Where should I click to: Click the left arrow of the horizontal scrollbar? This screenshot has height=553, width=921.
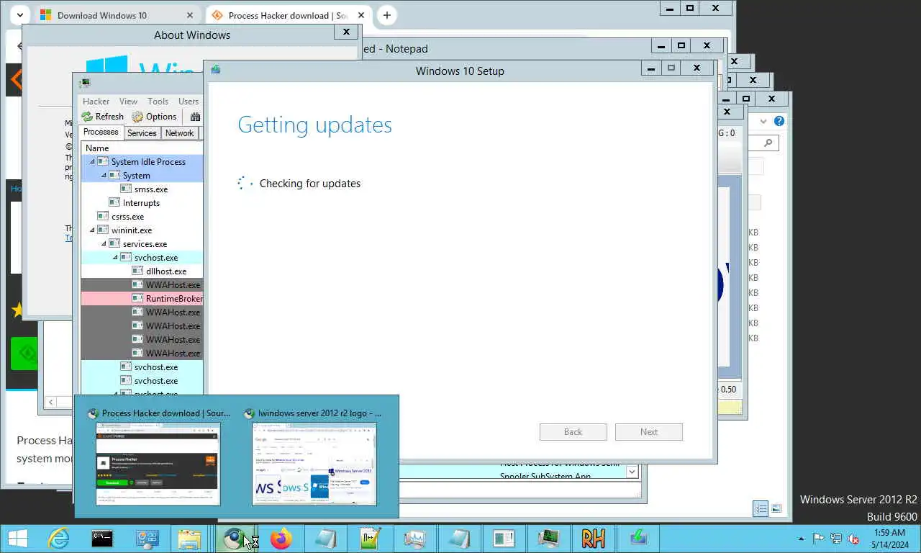(x=50, y=402)
